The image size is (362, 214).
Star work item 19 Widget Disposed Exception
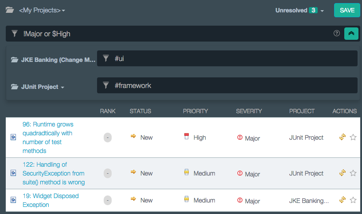353,200
